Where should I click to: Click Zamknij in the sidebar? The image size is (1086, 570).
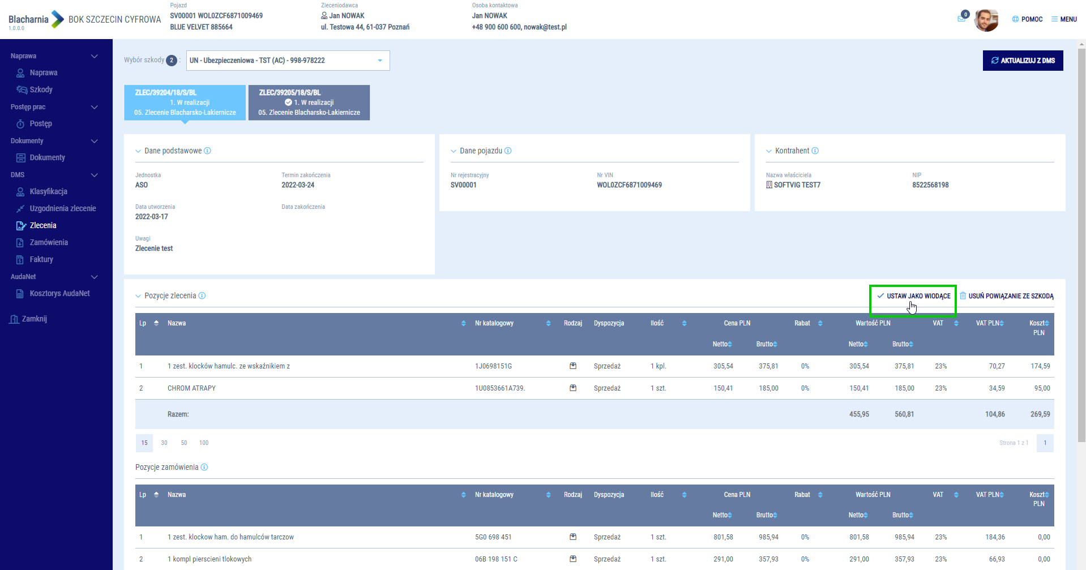click(34, 319)
